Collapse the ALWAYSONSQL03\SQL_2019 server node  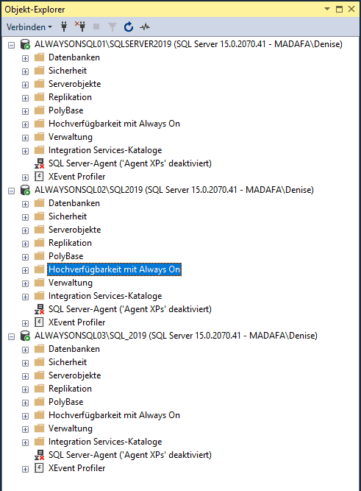[12, 336]
